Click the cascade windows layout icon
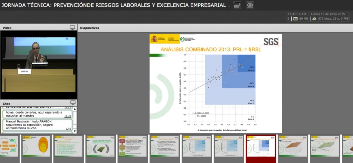353x163 pixels. coord(237,5)
